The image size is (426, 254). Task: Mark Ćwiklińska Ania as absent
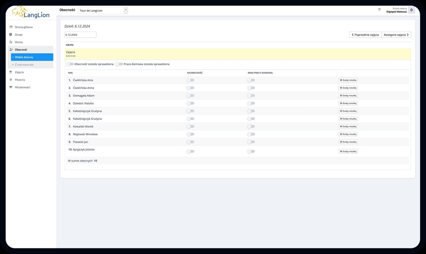190,80
